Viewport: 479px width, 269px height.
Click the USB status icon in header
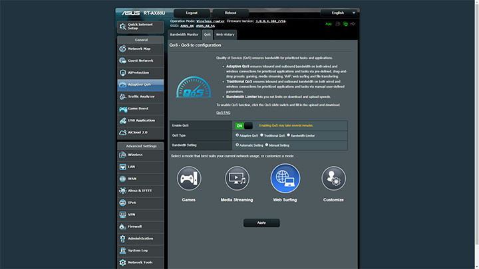(x=353, y=24)
